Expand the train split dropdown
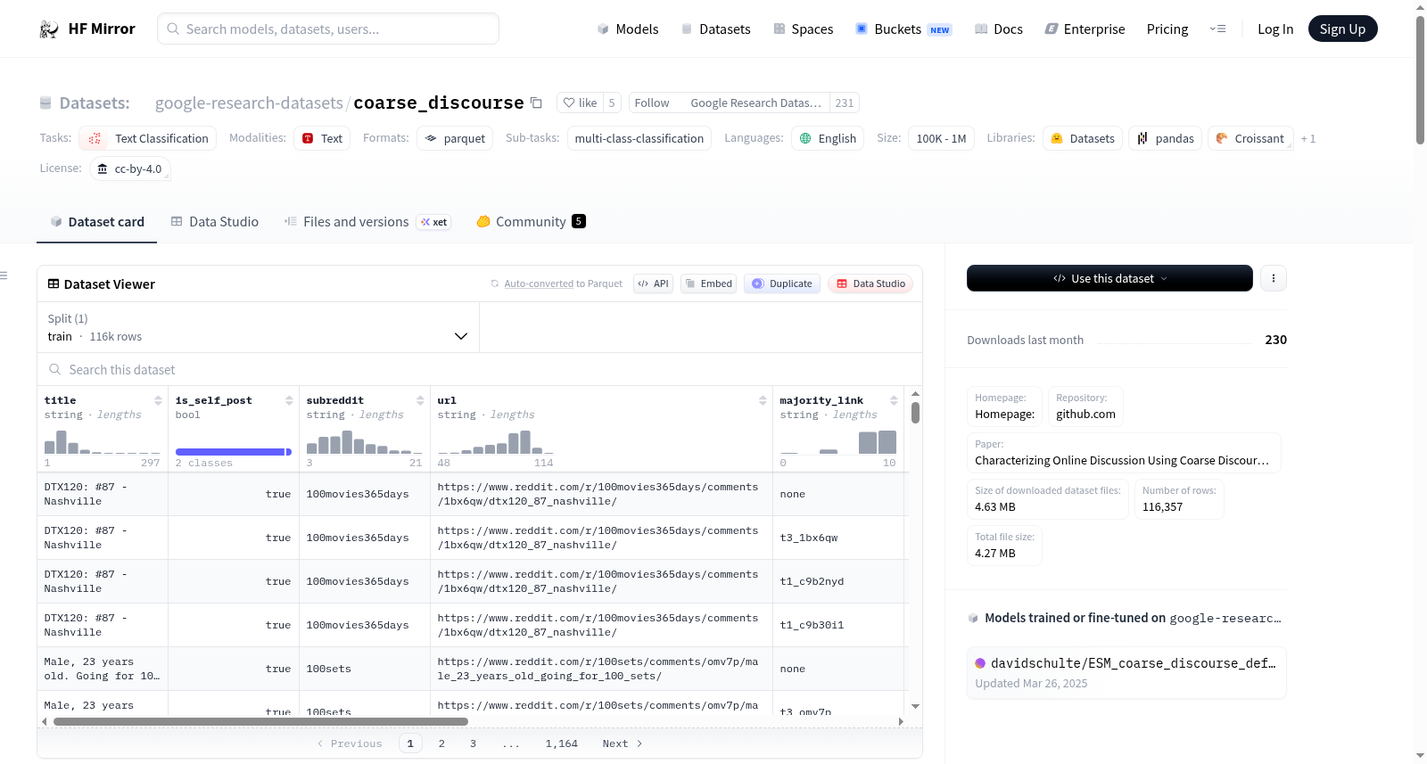The height and width of the screenshot is (764, 1427). coord(258,327)
